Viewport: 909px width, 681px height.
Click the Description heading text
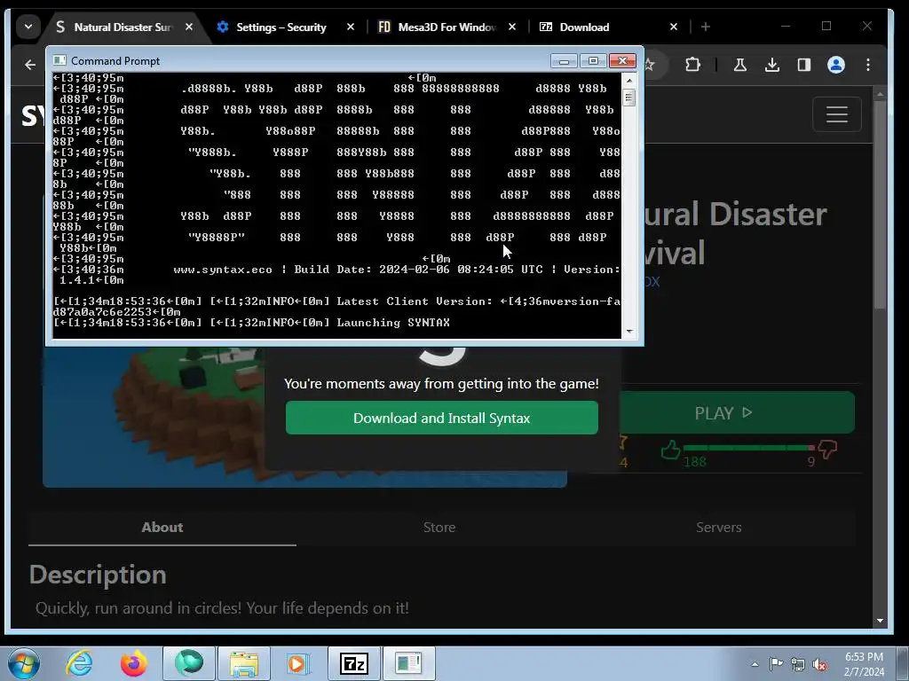coord(98,575)
